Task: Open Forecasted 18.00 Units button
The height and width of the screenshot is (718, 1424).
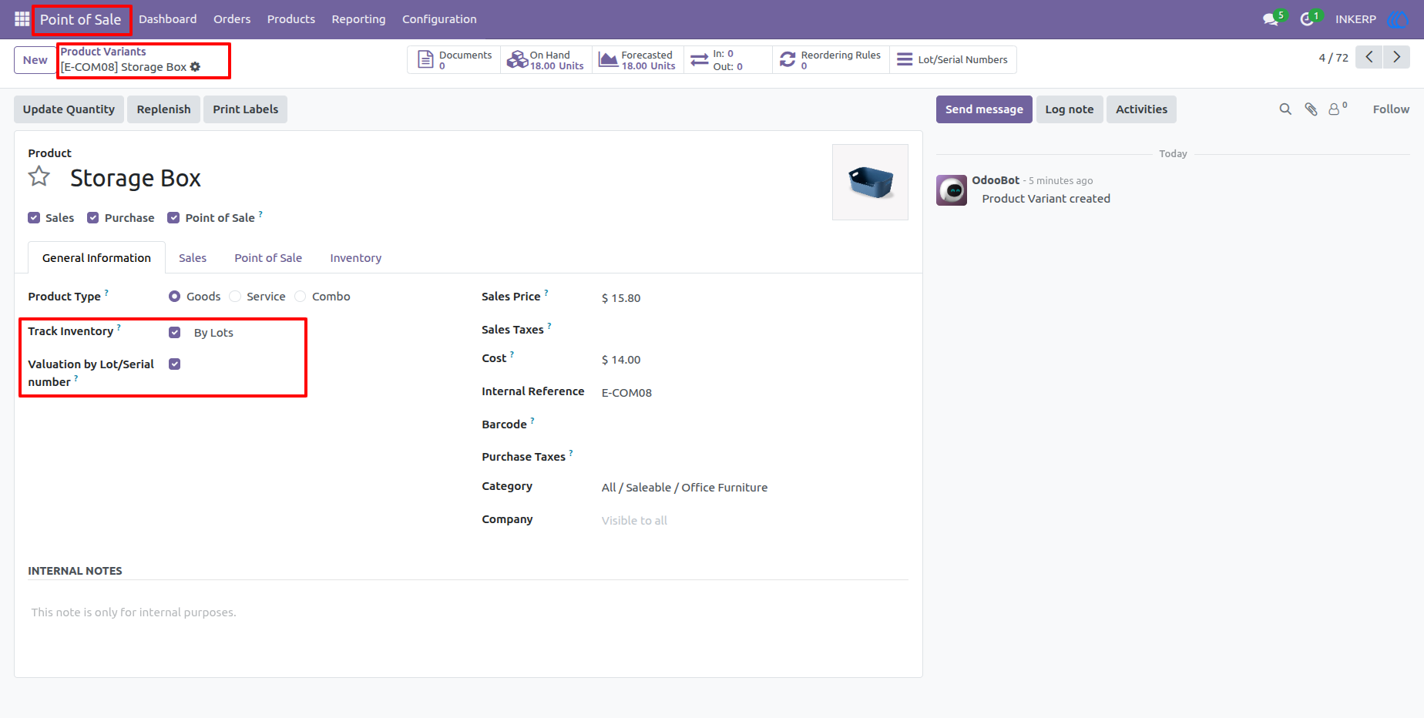Action: (638, 60)
